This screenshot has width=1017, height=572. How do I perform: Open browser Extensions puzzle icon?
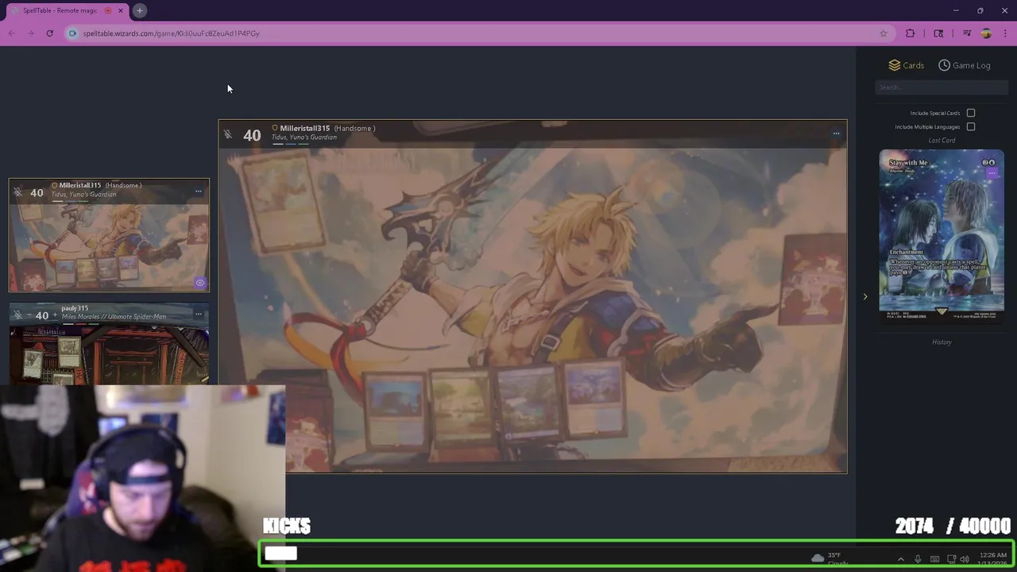coord(911,33)
